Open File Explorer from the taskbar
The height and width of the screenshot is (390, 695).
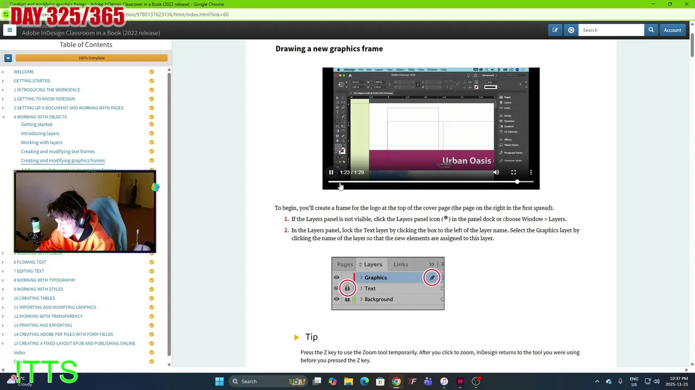[349, 381]
